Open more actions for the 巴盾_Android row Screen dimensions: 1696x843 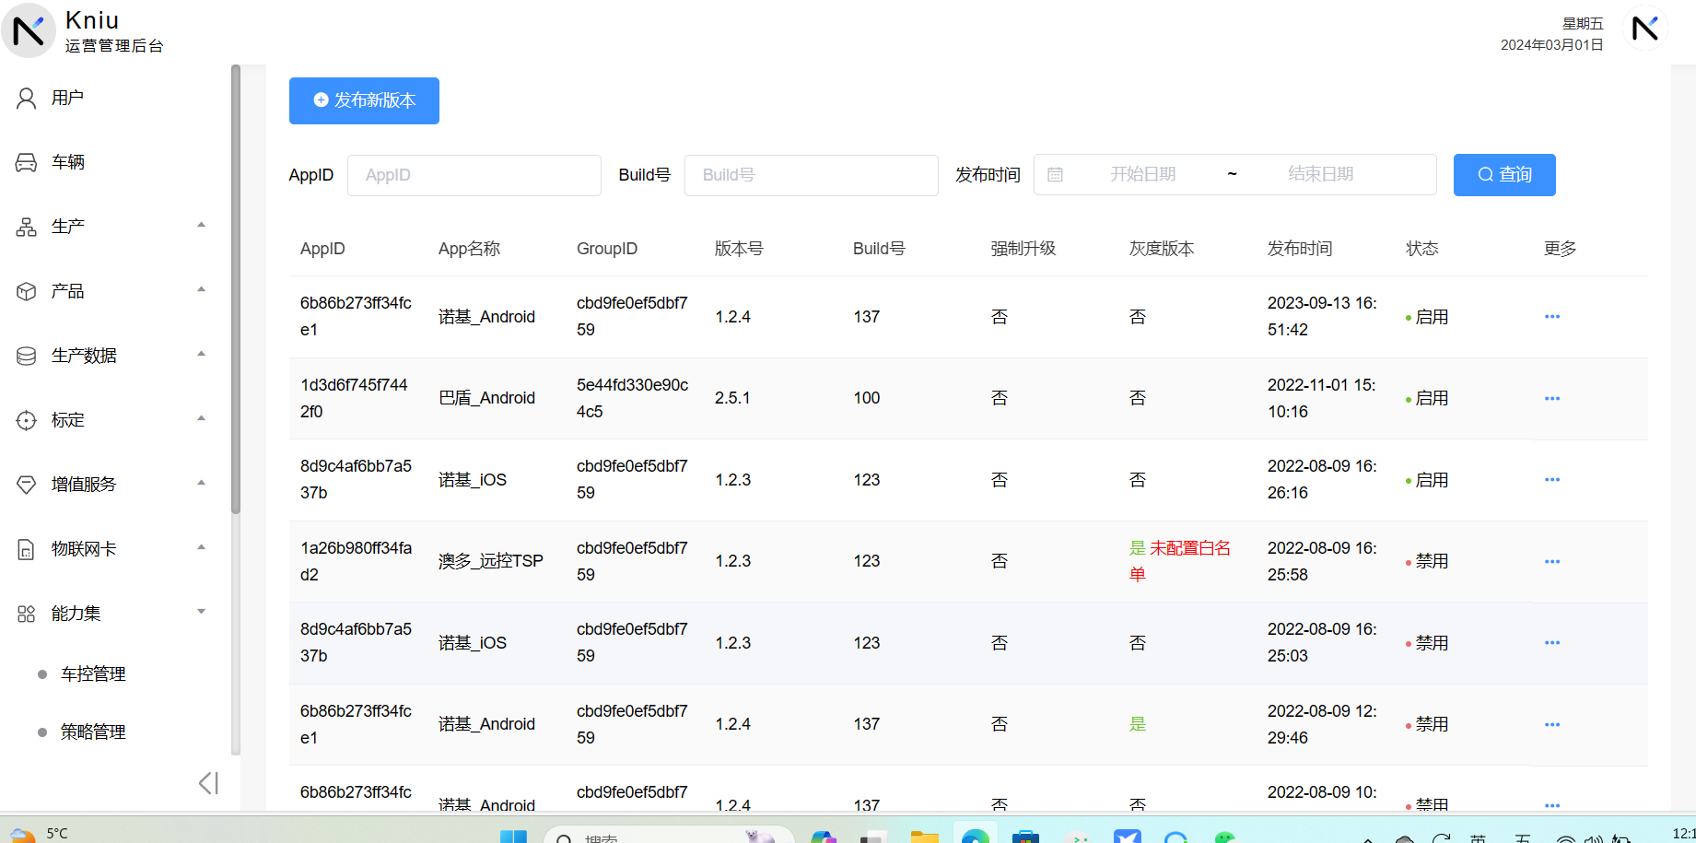[x=1552, y=399]
